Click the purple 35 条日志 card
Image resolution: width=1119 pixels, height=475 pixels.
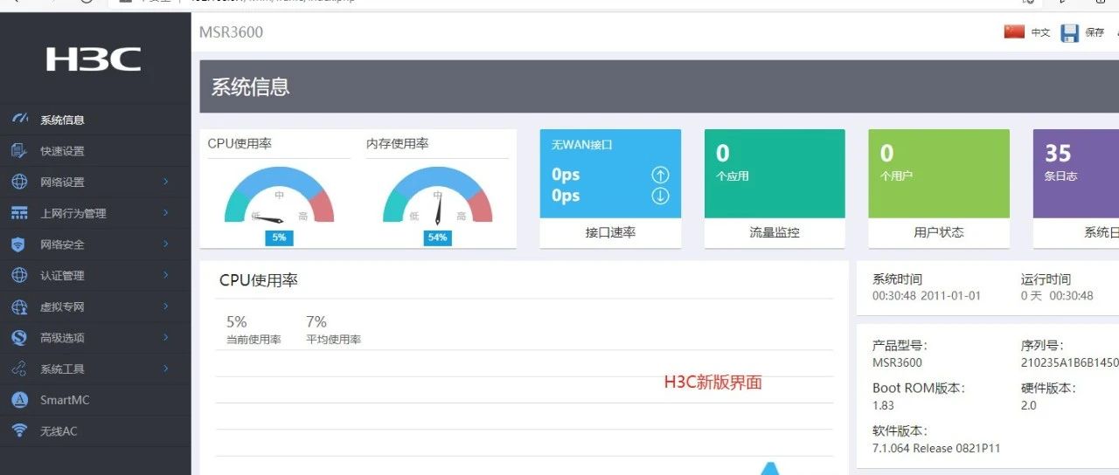(1076, 174)
